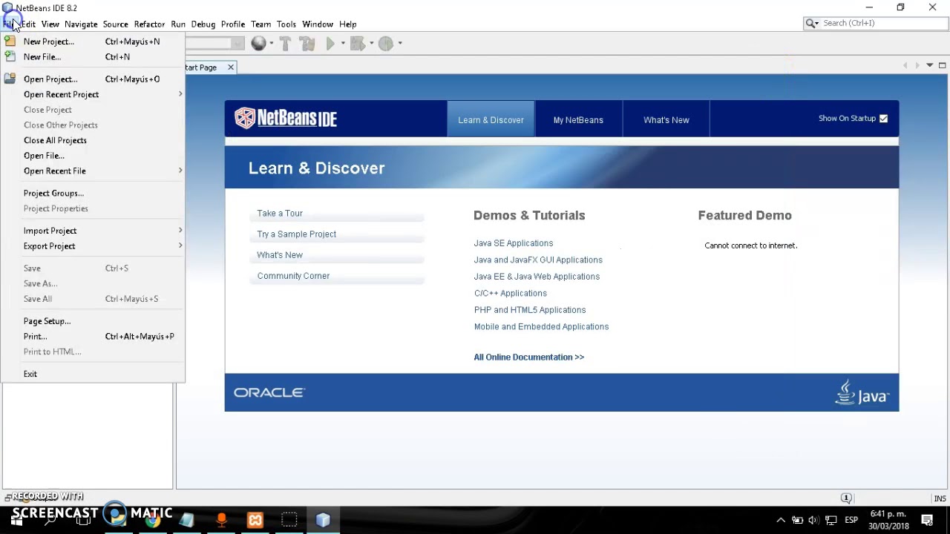Open the Community Corner link
This screenshot has height=534, width=950.
(293, 276)
